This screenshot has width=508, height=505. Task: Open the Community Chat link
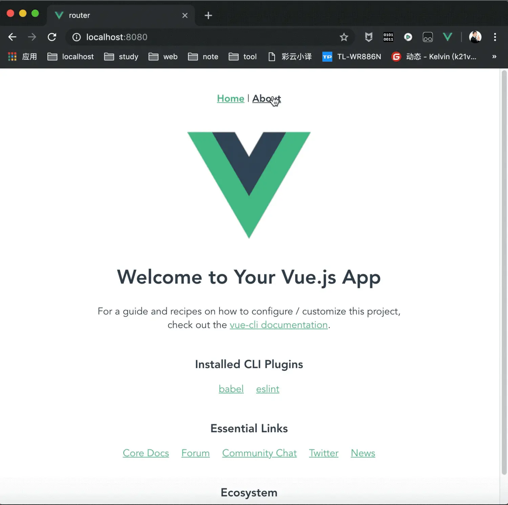click(259, 453)
